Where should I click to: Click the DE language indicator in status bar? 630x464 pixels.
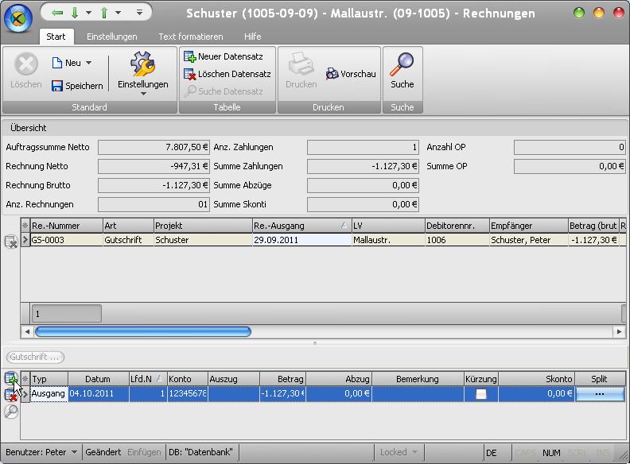click(x=492, y=453)
